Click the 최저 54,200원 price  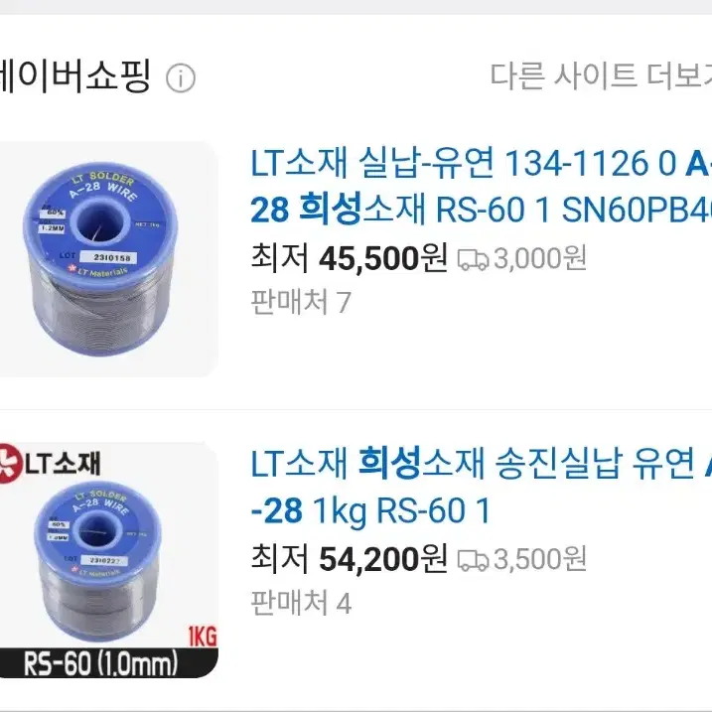(350, 559)
